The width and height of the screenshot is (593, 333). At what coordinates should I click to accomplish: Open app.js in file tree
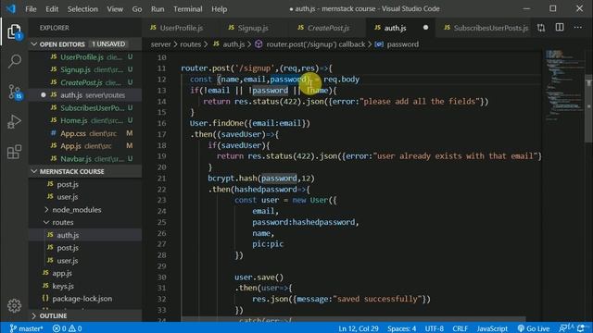coord(85,273)
